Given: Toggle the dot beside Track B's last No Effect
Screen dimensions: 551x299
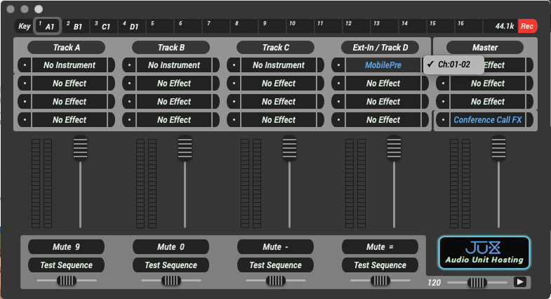Looking at the screenshot, I should point(129,120).
